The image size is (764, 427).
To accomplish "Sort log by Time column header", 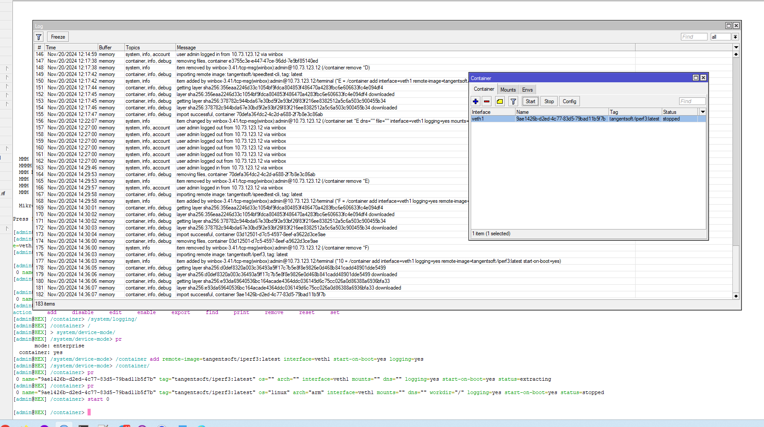I will click(71, 48).
